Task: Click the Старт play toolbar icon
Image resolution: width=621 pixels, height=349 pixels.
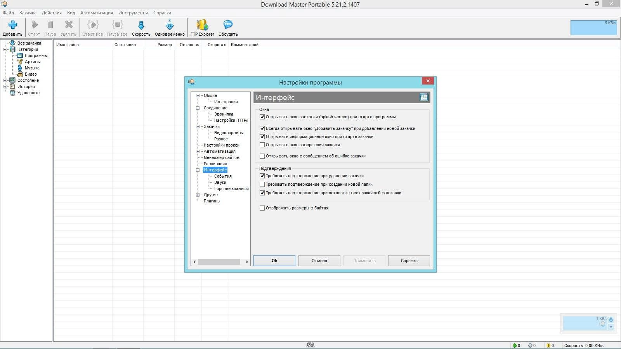Action: tap(35, 25)
